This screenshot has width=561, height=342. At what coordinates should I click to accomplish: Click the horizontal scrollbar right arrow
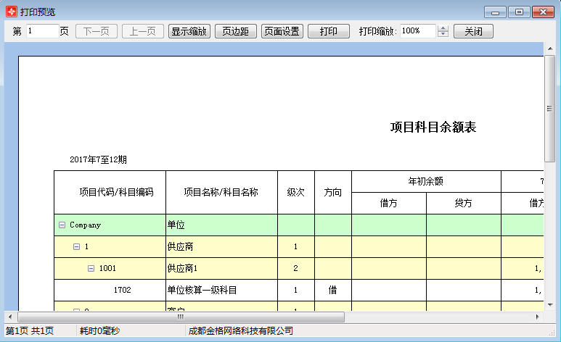pyautogui.click(x=538, y=317)
